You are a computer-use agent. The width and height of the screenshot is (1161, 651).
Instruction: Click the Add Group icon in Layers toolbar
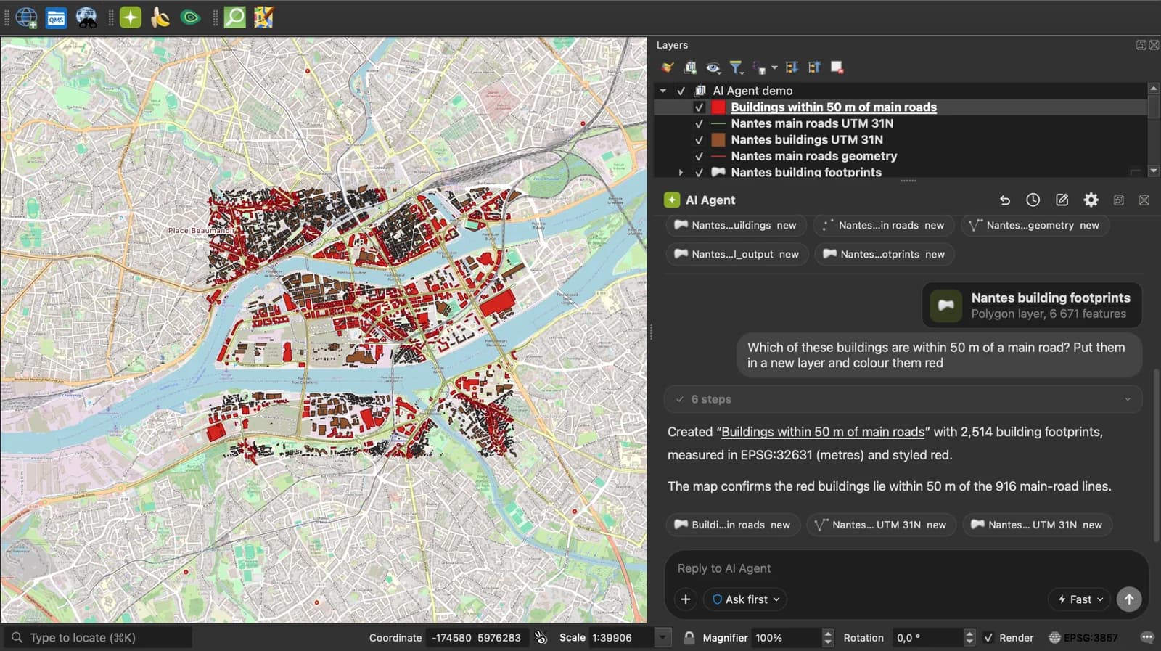(x=690, y=67)
